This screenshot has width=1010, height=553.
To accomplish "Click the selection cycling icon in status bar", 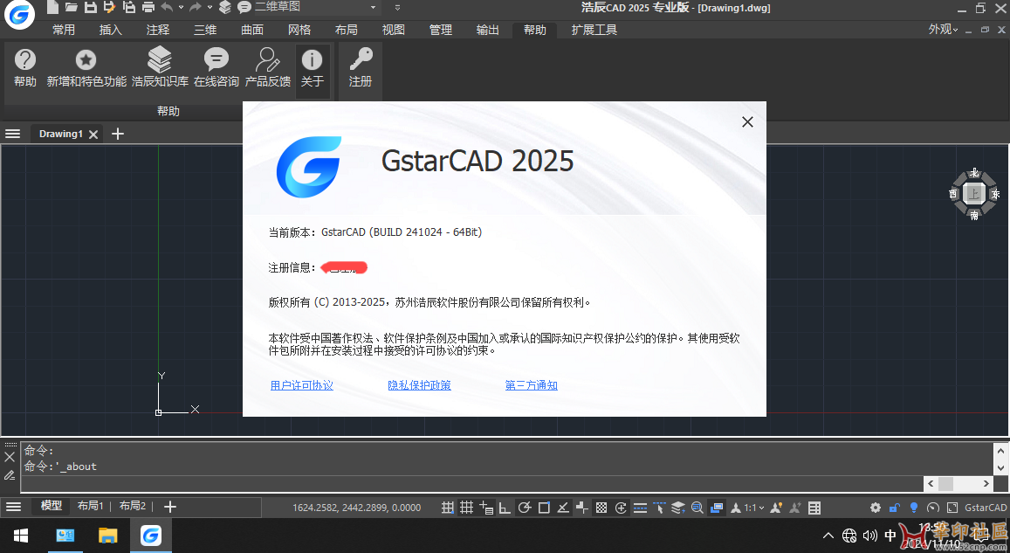I will [x=621, y=508].
